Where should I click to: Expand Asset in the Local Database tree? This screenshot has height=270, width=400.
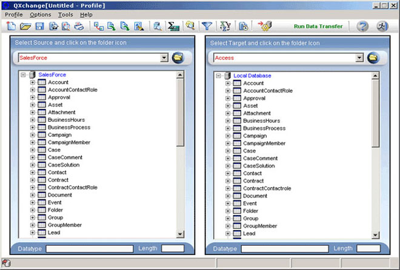point(228,106)
